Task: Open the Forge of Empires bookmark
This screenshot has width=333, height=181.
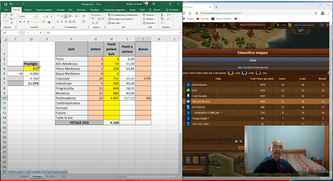Action: 221,19
